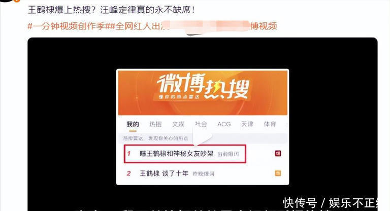The height and width of the screenshot is (211, 390).
Task: Click the orange badge icon on trending item 2
Action: pyautogui.click(x=278, y=173)
